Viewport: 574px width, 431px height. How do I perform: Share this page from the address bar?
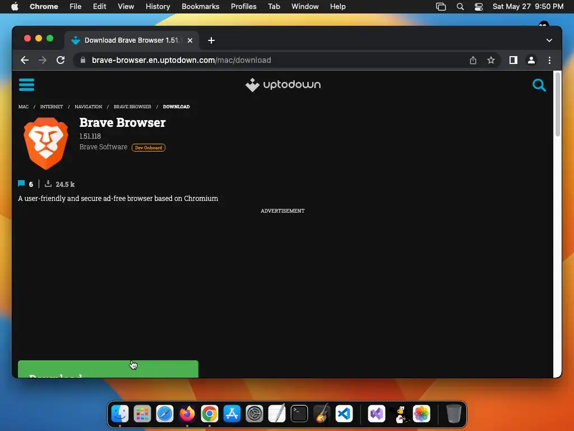(x=473, y=60)
